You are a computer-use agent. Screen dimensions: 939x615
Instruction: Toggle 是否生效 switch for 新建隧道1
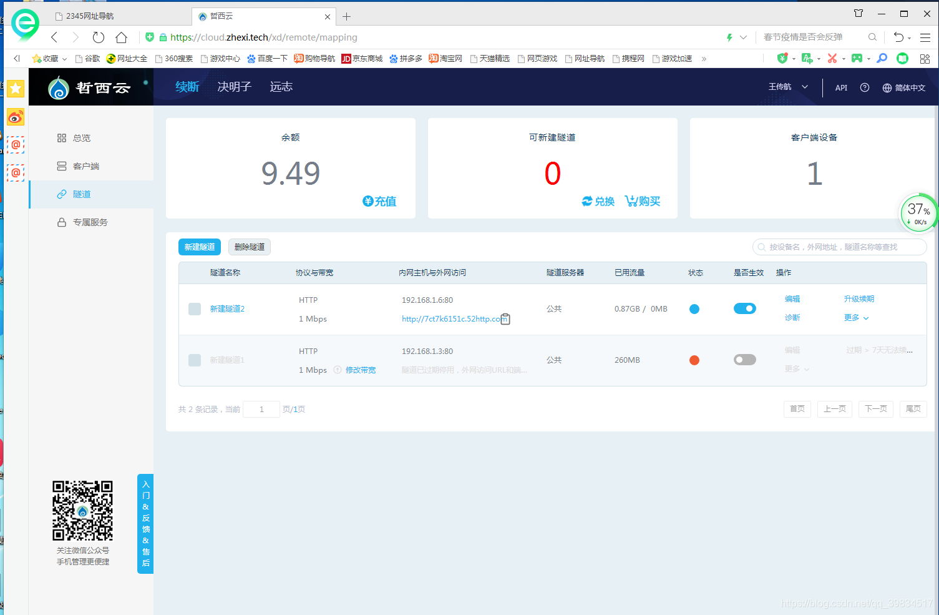(x=744, y=360)
